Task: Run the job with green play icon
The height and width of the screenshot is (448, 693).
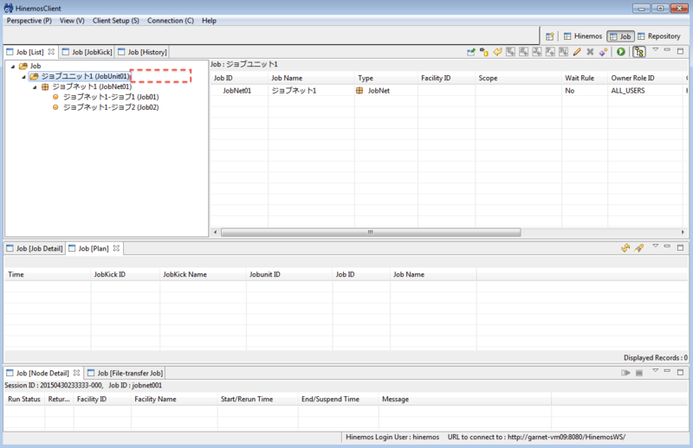Action: pyautogui.click(x=621, y=52)
